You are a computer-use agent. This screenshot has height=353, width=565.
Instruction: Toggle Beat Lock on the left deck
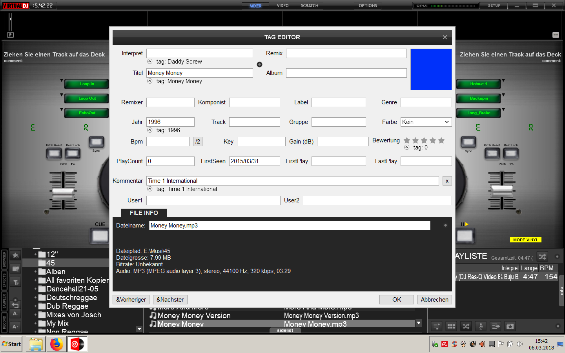click(73, 153)
